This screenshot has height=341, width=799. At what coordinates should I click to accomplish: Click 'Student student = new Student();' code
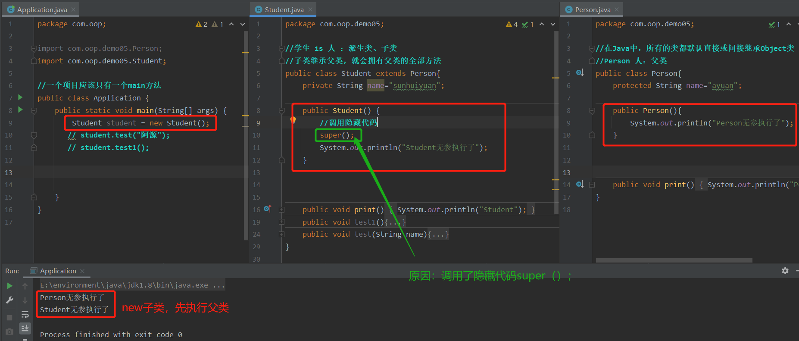click(x=140, y=123)
